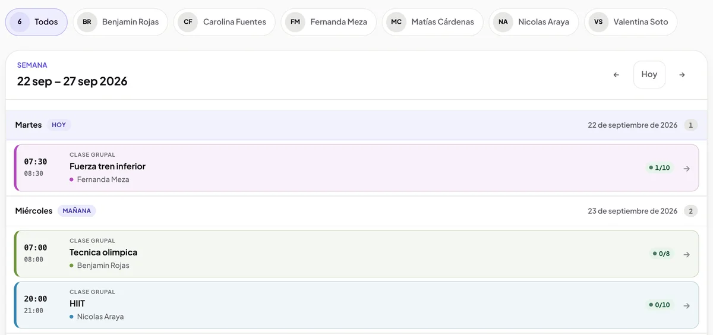Filter by Valentina Soto name
713x335 pixels.
(641, 22)
